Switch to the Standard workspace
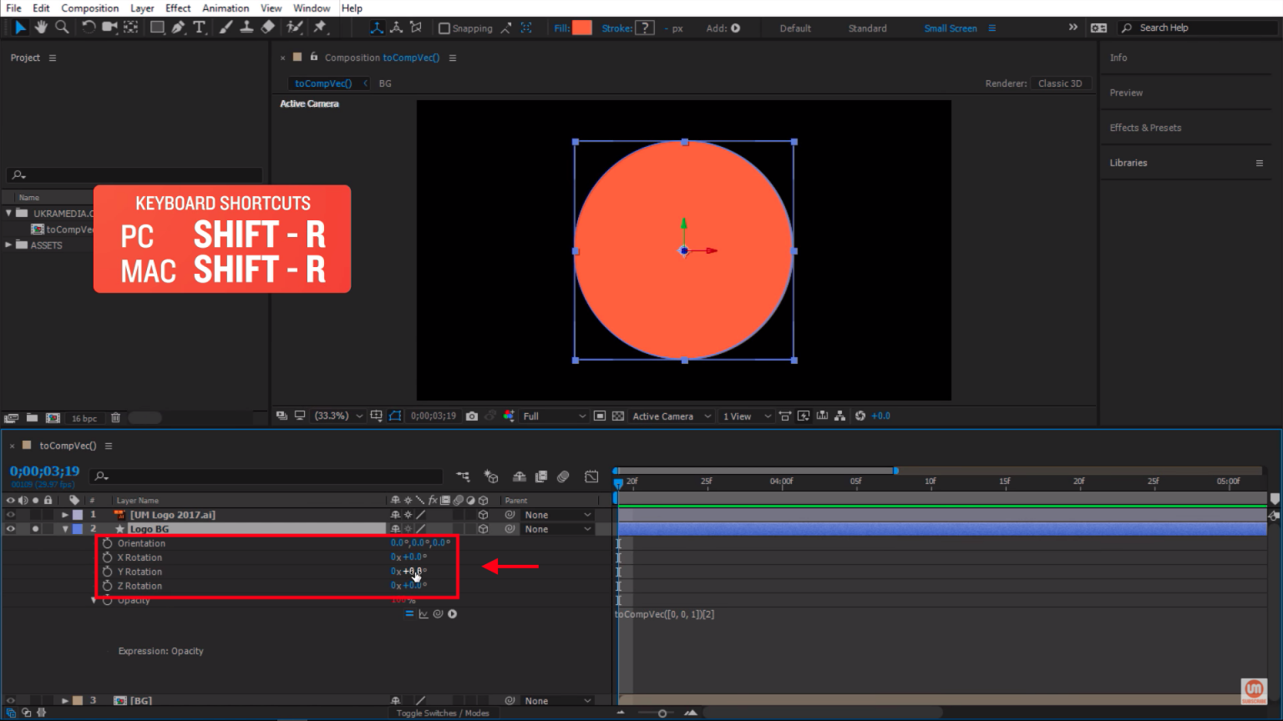The image size is (1283, 721). click(867, 28)
